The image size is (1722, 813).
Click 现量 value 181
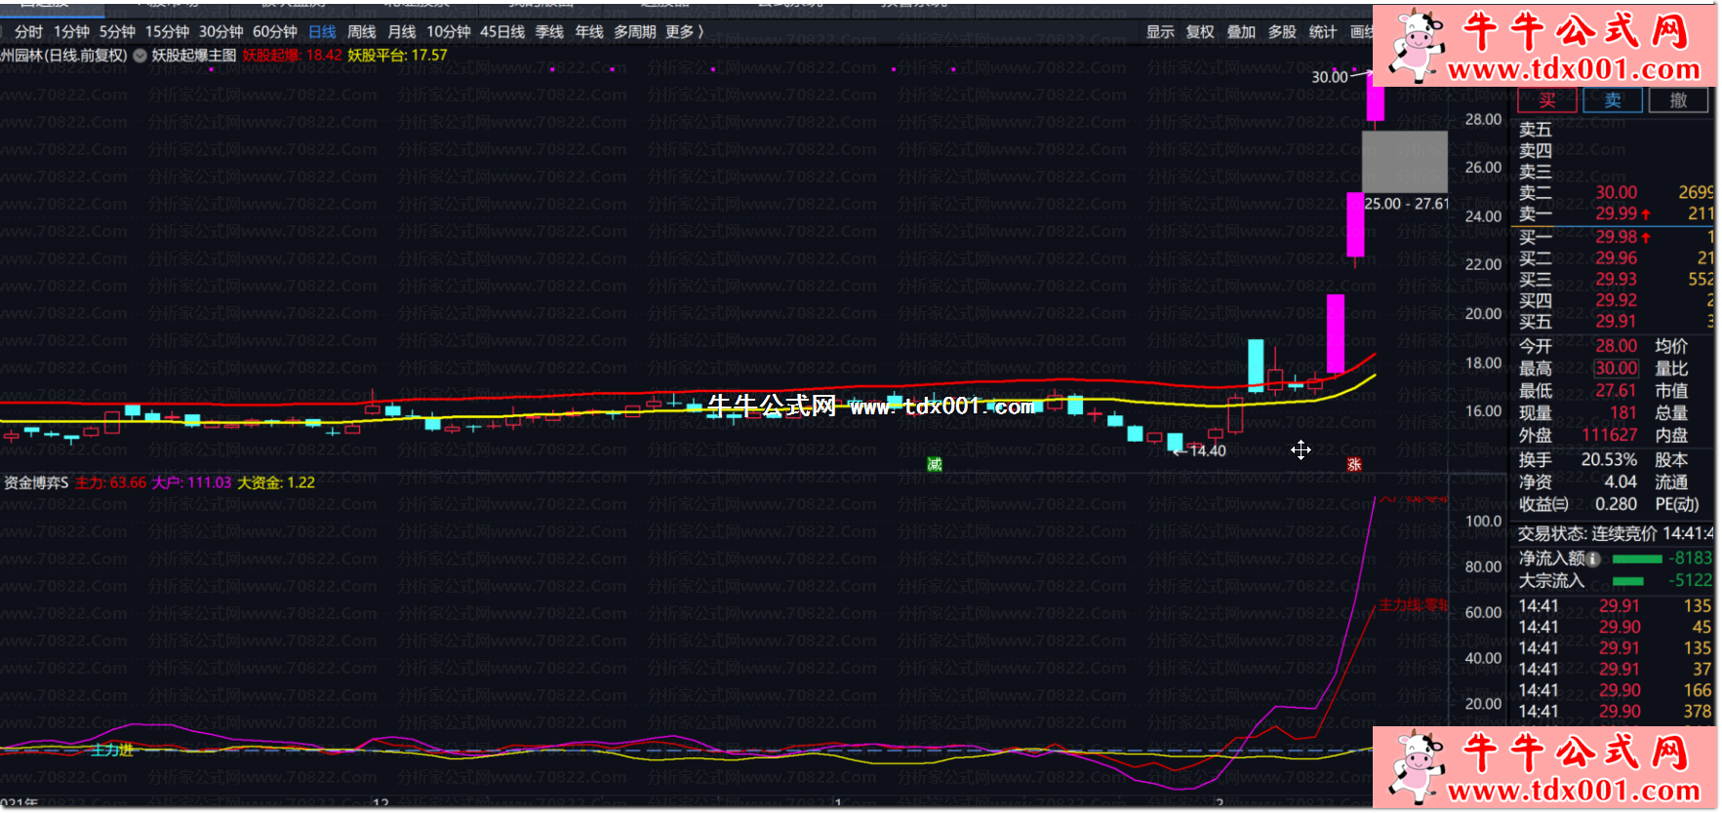pos(1623,413)
